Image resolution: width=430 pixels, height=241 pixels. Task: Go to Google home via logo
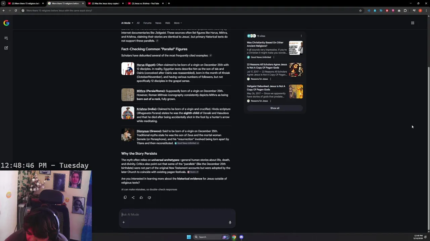coord(6,23)
